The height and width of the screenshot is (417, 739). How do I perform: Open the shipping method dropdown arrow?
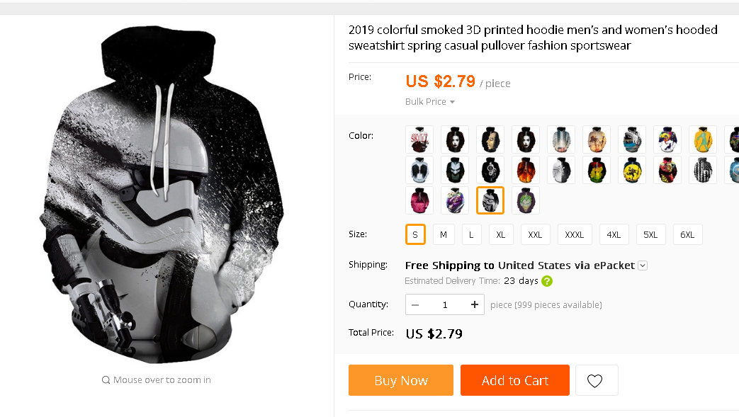click(643, 265)
